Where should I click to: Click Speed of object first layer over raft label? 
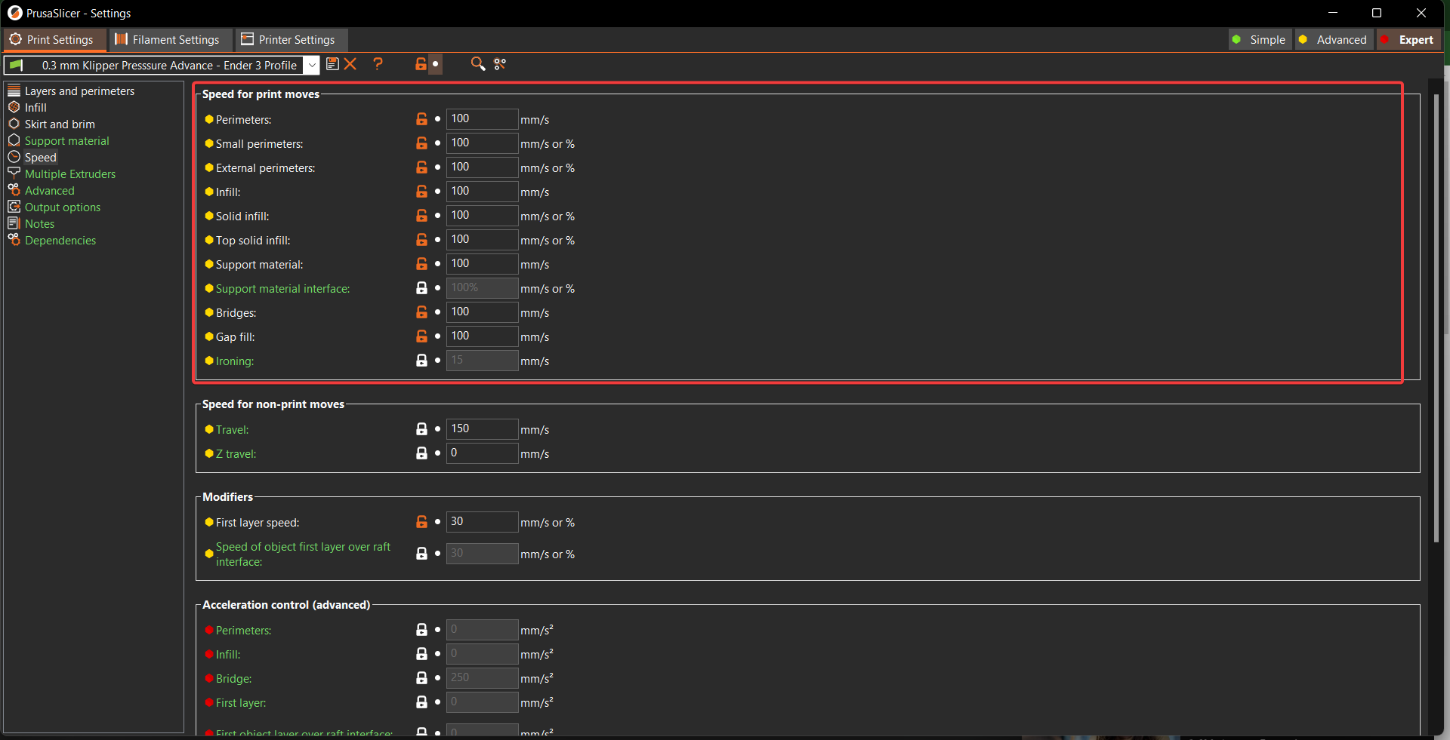[303, 554]
